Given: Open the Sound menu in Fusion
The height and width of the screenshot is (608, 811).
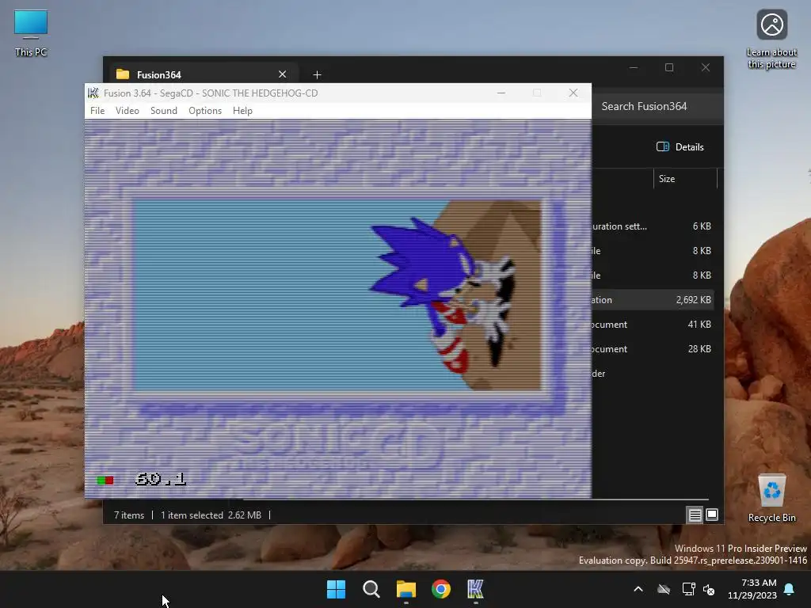Looking at the screenshot, I should click(163, 111).
